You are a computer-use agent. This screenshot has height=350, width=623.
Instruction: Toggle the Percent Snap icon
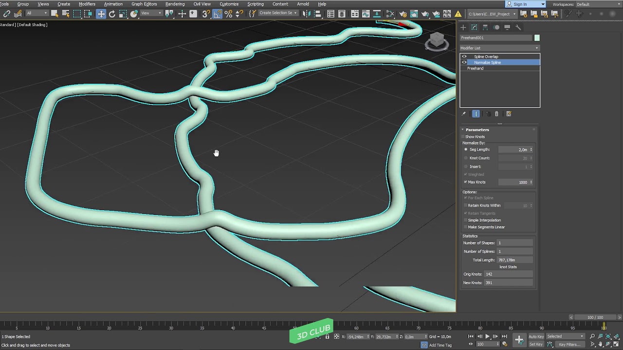[228, 14]
